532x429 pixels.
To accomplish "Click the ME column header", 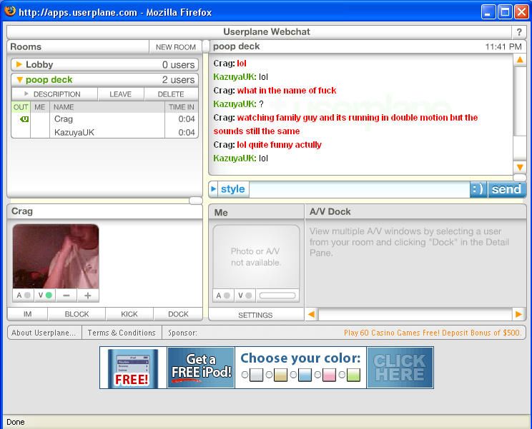I will click(x=40, y=107).
